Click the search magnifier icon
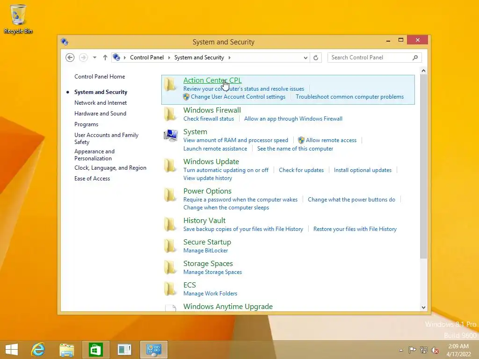The height and width of the screenshot is (359, 479). tap(415, 57)
